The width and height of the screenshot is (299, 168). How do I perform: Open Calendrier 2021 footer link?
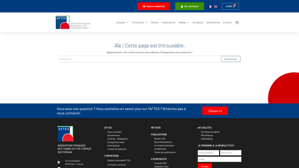(161, 167)
